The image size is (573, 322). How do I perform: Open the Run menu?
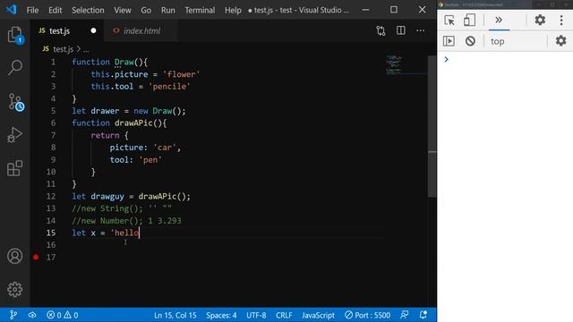[168, 10]
